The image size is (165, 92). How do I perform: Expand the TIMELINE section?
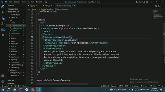tap(11, 83)
